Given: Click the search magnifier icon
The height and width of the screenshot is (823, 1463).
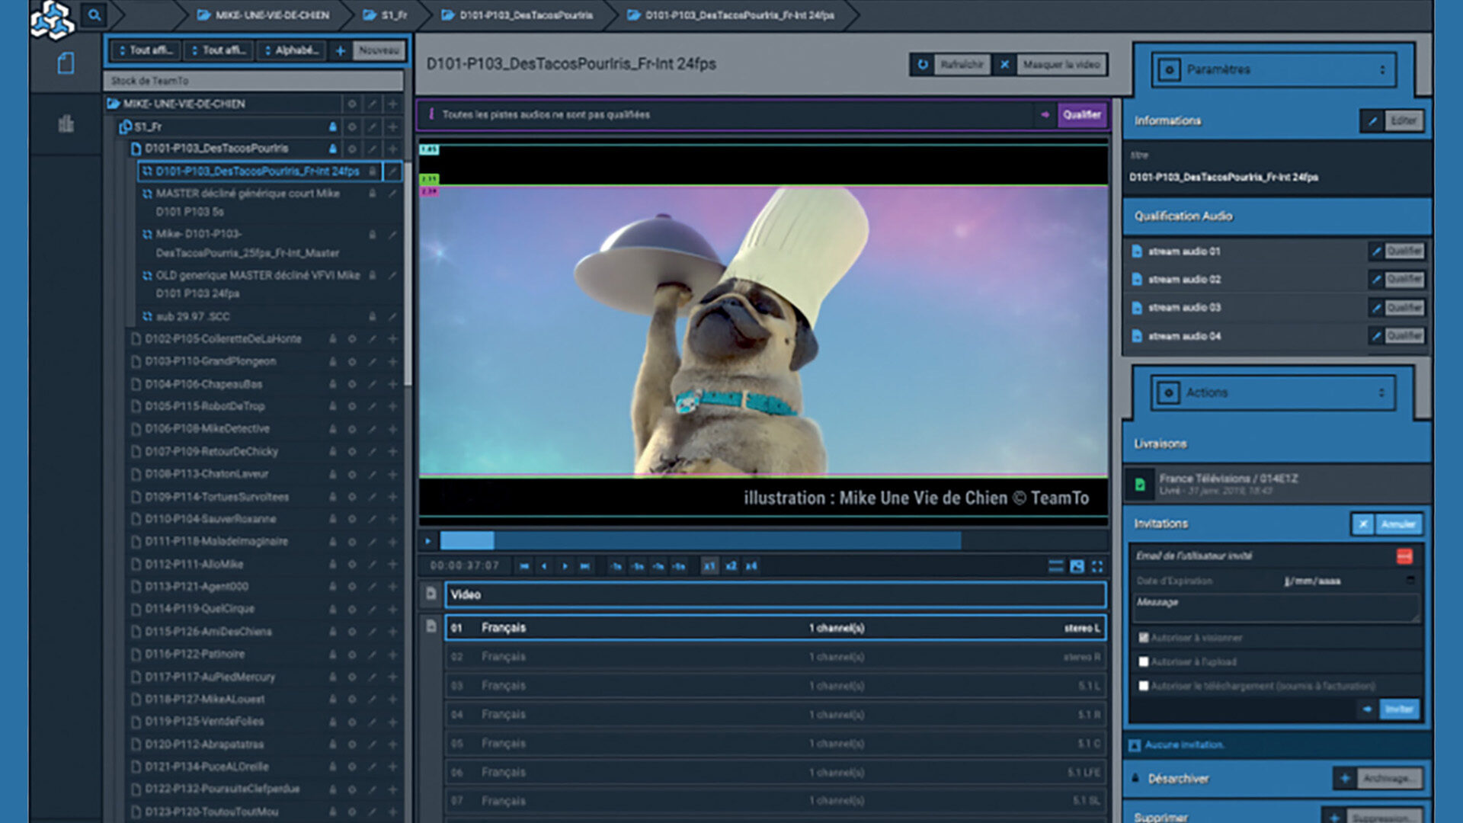Looking at the screenshot, I should (94, 14).
